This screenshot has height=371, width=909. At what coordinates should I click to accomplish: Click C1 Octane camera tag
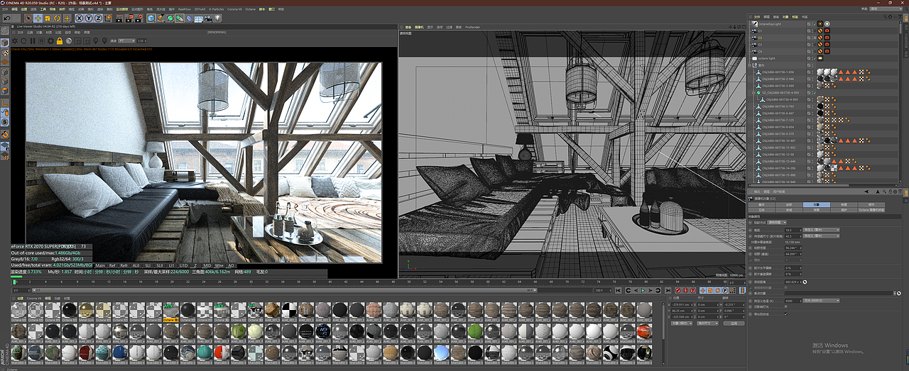827,31
